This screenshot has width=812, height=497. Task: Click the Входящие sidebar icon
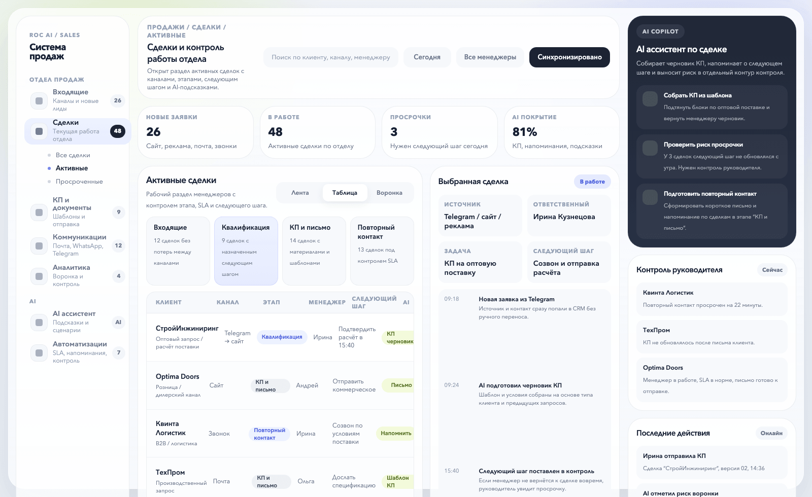(x=39, y=100)
